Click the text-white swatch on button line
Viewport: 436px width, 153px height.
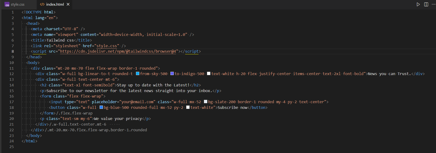click(x=188, y=108)
